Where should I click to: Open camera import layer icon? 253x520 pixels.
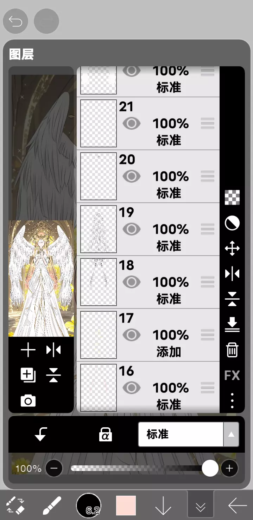pos(28,401)
